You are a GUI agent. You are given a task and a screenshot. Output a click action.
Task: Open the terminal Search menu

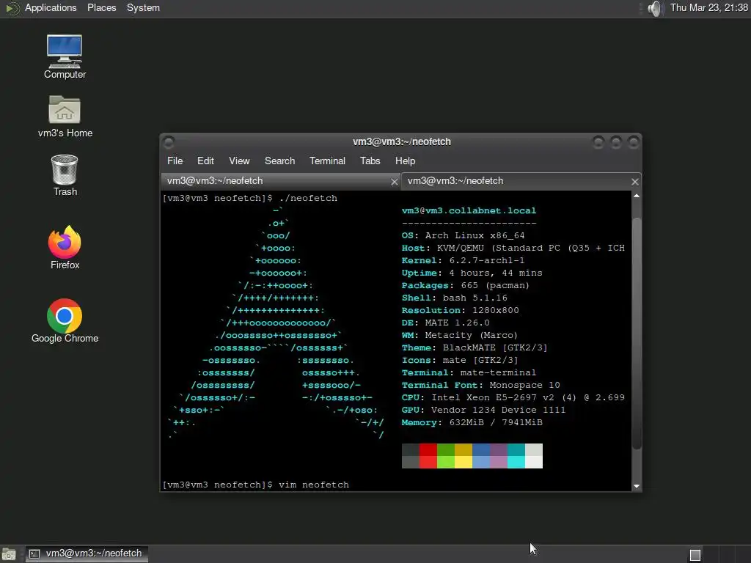tap(279, 161)
